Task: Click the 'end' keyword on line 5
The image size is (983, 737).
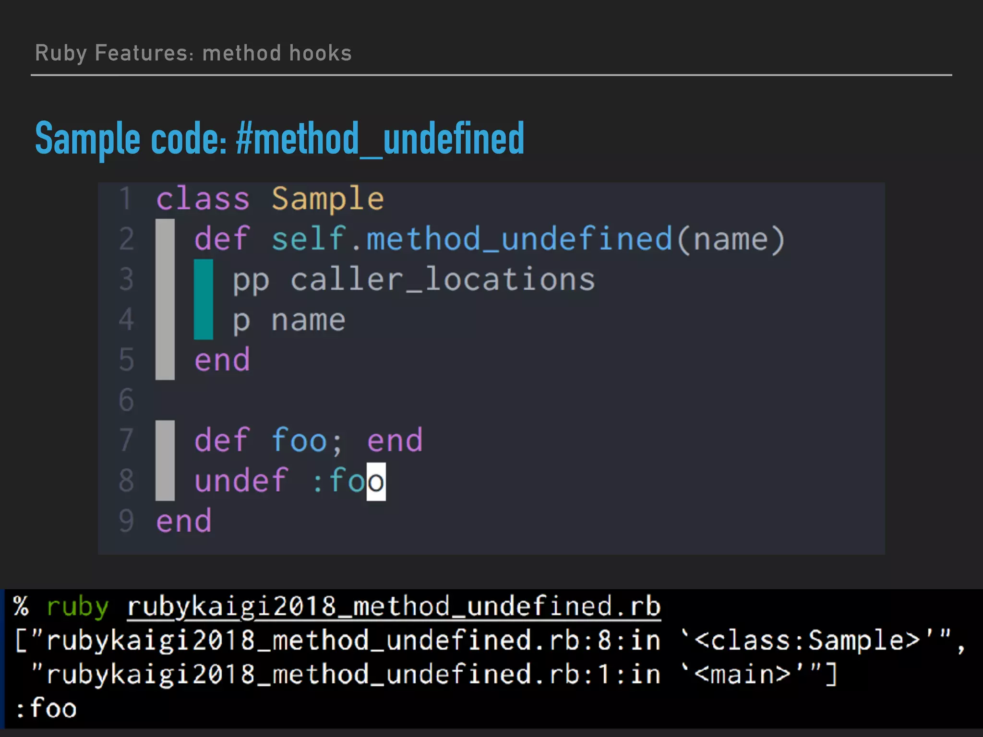Action: tap(222, 360)
